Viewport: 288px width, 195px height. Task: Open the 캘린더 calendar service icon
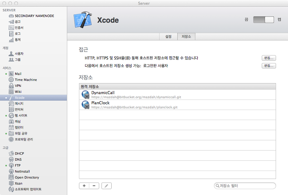[x=11, y=127]
